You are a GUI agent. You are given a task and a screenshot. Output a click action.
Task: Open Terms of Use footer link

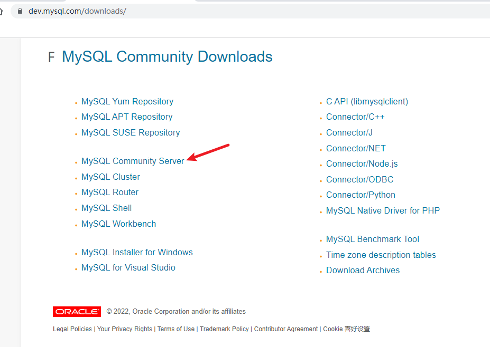(x=176, y=329)
